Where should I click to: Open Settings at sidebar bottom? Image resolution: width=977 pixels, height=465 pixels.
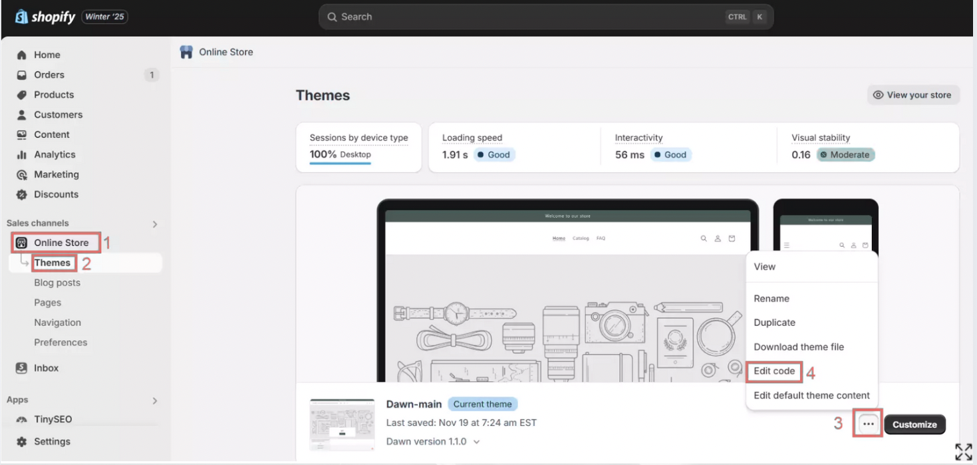point(52,441)
